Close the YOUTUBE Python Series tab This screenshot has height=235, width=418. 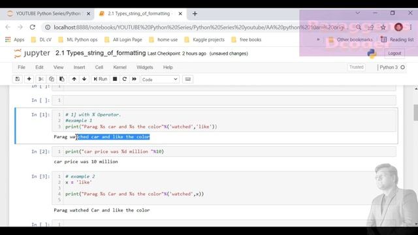89,14
